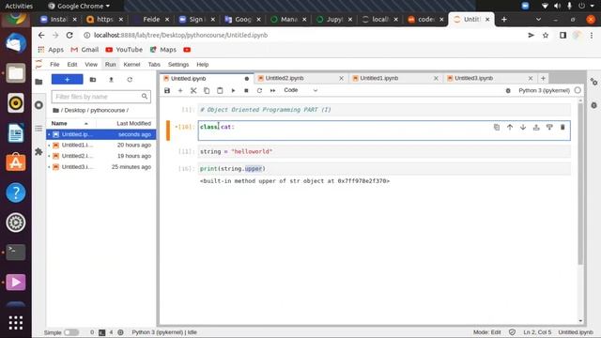Click the Filter files by name field
Viewport: 601px width, 338px height.
coord(101,97)
